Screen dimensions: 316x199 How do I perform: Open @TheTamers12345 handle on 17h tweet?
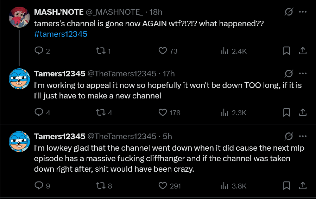point(121,74)
